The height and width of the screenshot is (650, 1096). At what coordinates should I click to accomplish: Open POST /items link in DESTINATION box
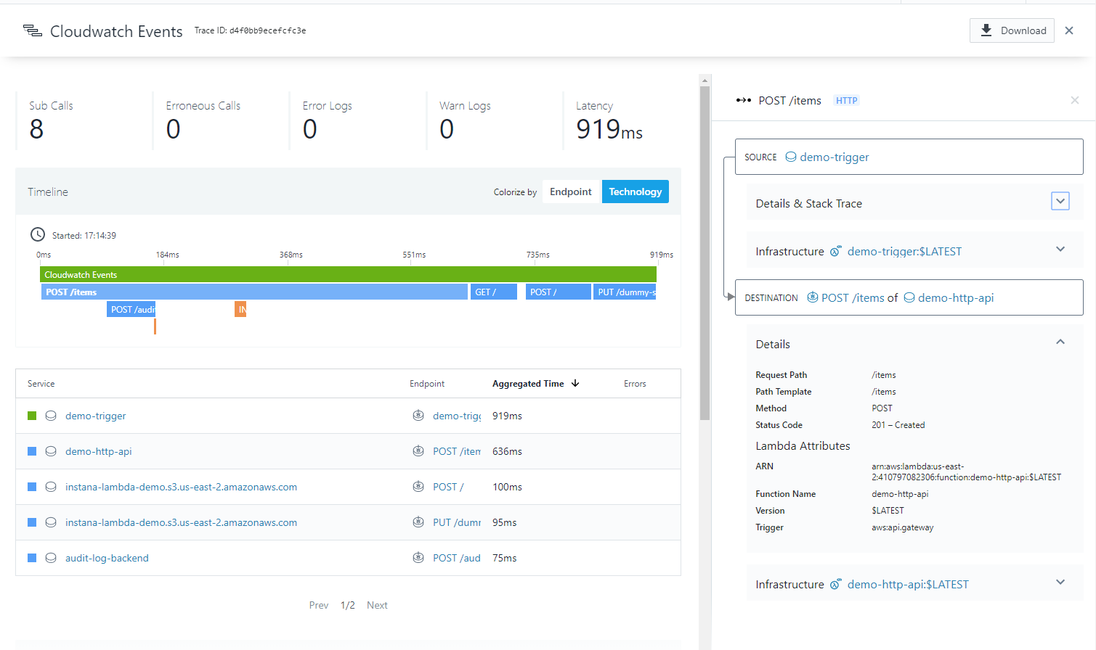pyautogui.click(x=853, y=297)
